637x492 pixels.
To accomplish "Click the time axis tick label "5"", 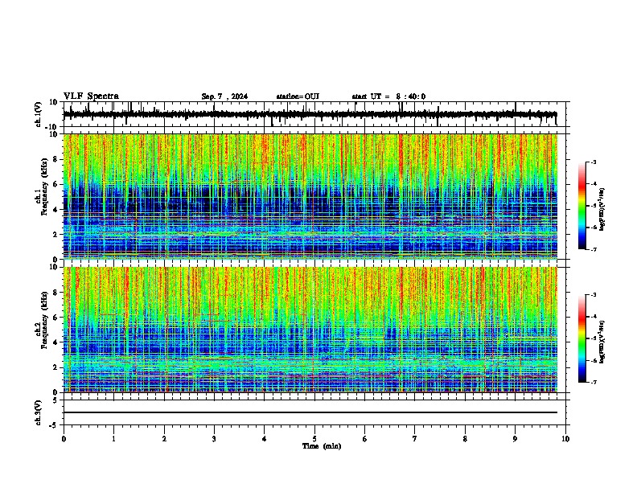I will (x=314, y=439).
